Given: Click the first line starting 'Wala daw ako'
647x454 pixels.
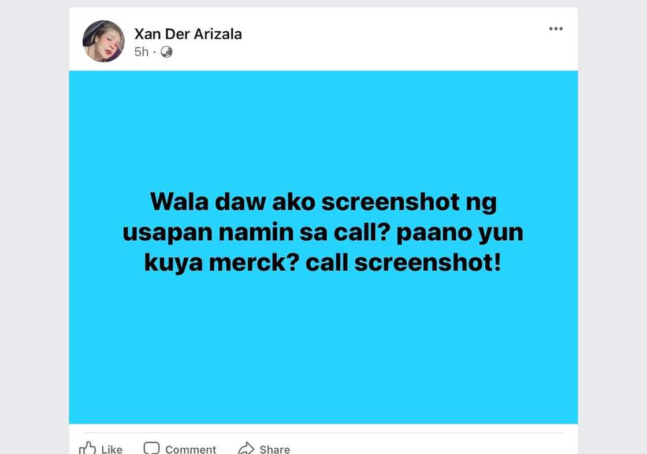Looking at the screenshot, I should (323, 202).
